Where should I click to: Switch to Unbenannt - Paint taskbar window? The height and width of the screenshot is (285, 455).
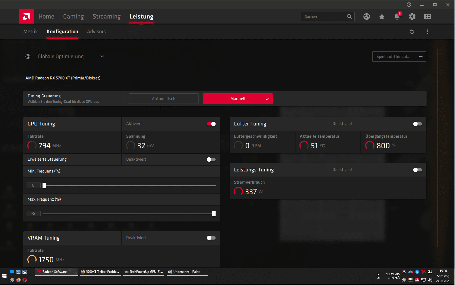tap(187, 272)
